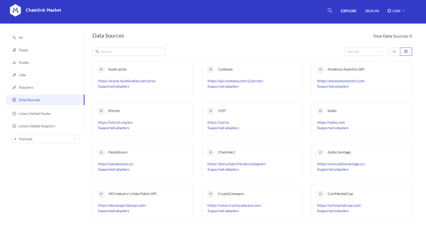Open the api.coinbase.com/v2/prices link
The height and width of the screenshot is (225, 426).
pos(235,81)
